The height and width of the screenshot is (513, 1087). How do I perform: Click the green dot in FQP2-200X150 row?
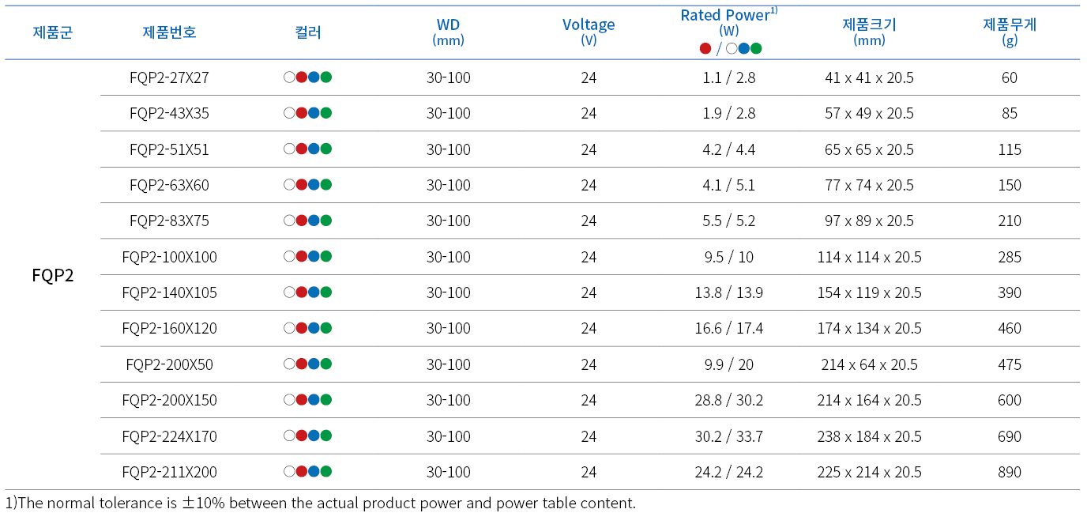pos(326,400)
